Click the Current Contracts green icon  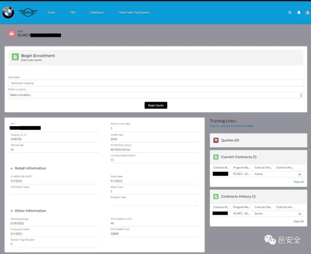tap(216, 157)
